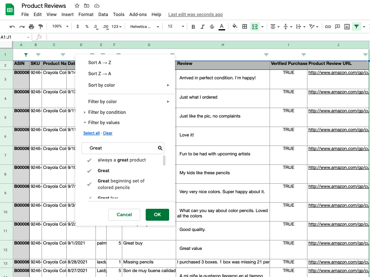Select the paint format tool

point(40,27)
